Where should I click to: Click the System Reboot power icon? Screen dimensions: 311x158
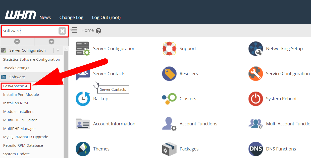(x=256, y=99)
